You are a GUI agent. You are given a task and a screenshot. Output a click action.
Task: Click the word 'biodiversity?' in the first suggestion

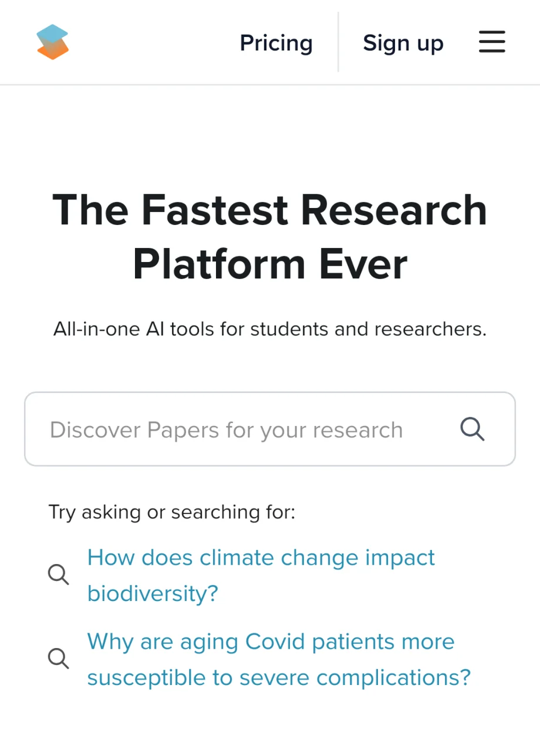tap(153, 593)
